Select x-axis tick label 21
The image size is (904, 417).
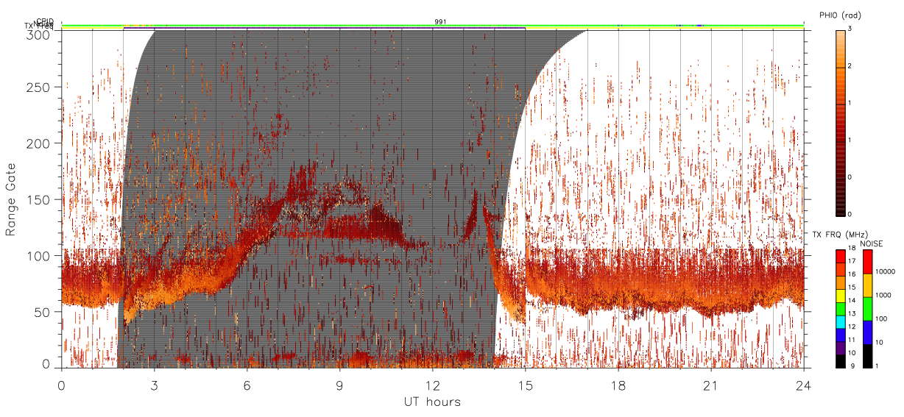pos(711,385)
